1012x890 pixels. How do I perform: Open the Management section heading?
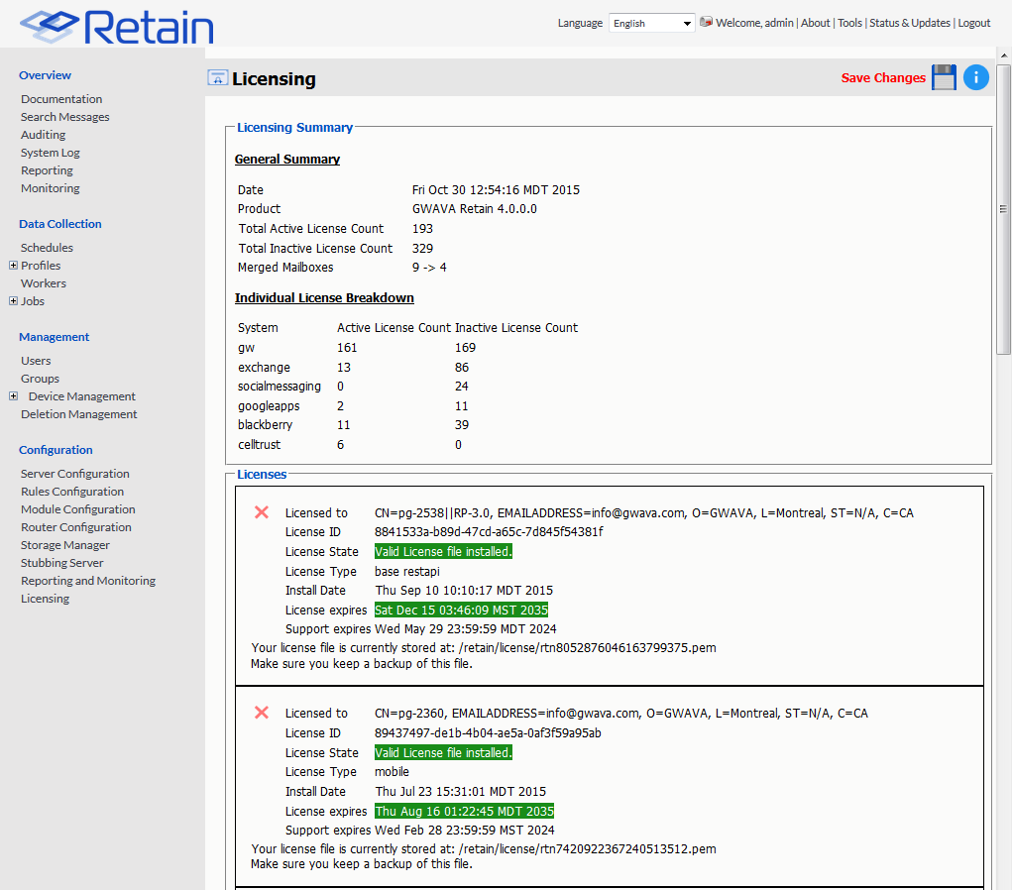click(x=55, y=337)
